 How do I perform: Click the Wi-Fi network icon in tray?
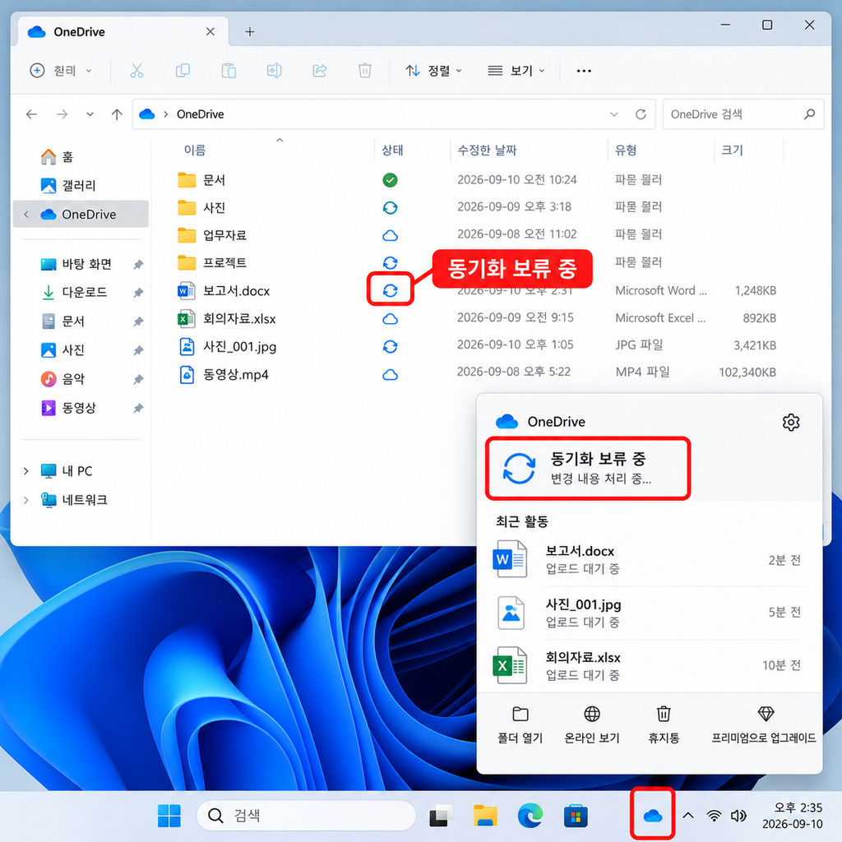[714, 817]
